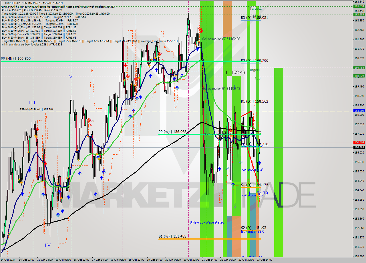The height and width of the screenshot is (263, 366).
Task: Select the PP (w) | 156.963 pivot label
Action: (x=172, y=132)
